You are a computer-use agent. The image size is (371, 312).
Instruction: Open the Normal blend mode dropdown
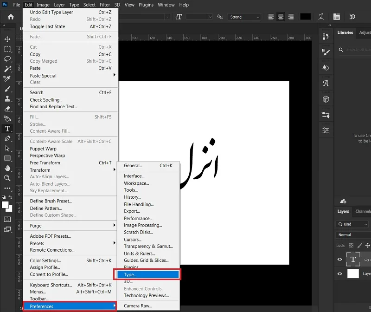[x=353, y=235]
